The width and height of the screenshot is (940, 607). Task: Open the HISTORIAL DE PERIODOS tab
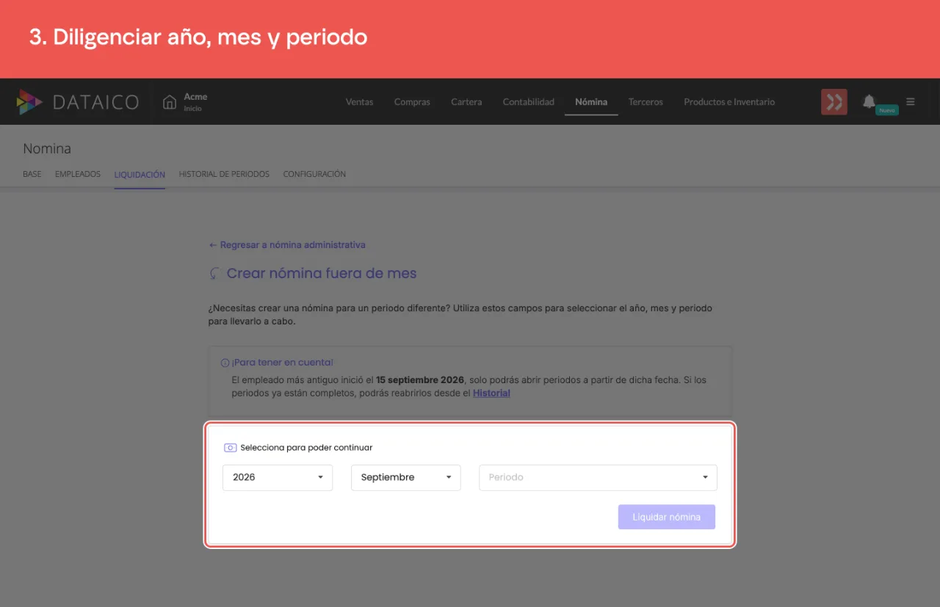(x=224, y=175)
